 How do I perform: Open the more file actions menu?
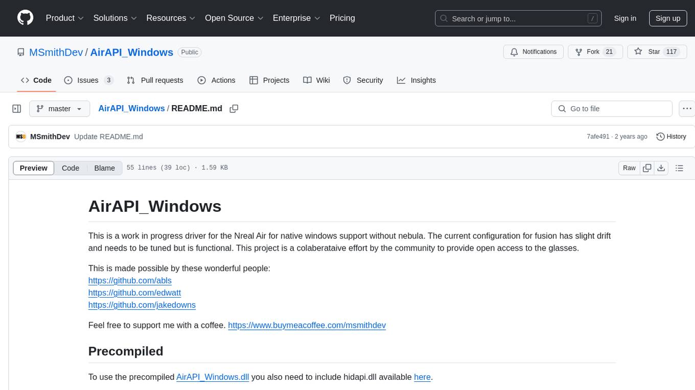coord(687,109)
